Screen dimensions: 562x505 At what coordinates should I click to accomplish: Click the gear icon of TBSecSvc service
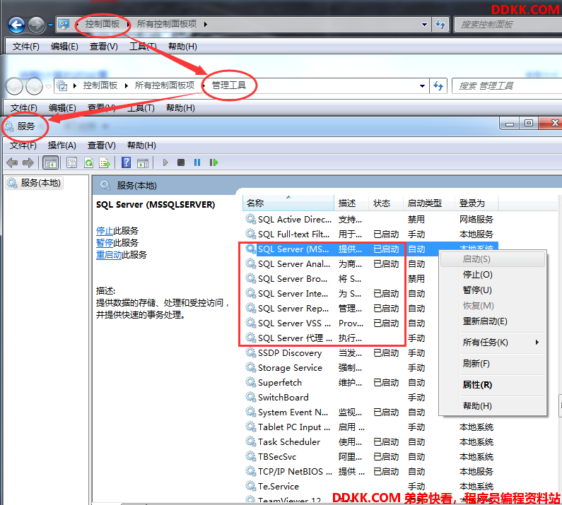pos(250,456)
